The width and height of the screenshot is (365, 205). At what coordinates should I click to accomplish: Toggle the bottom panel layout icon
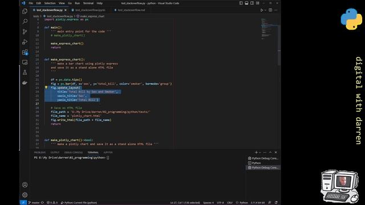(x=246, y=3)
